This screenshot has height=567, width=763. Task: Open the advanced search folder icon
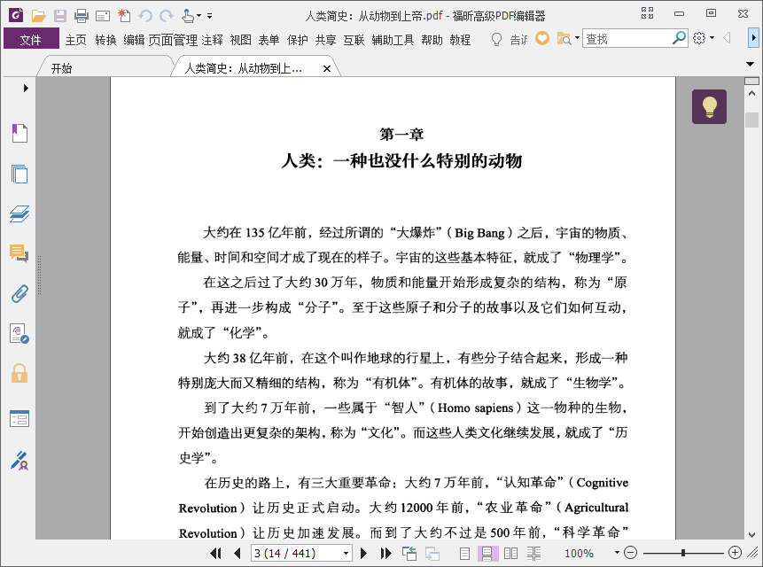pyautogui.click(x=564, y=38)
